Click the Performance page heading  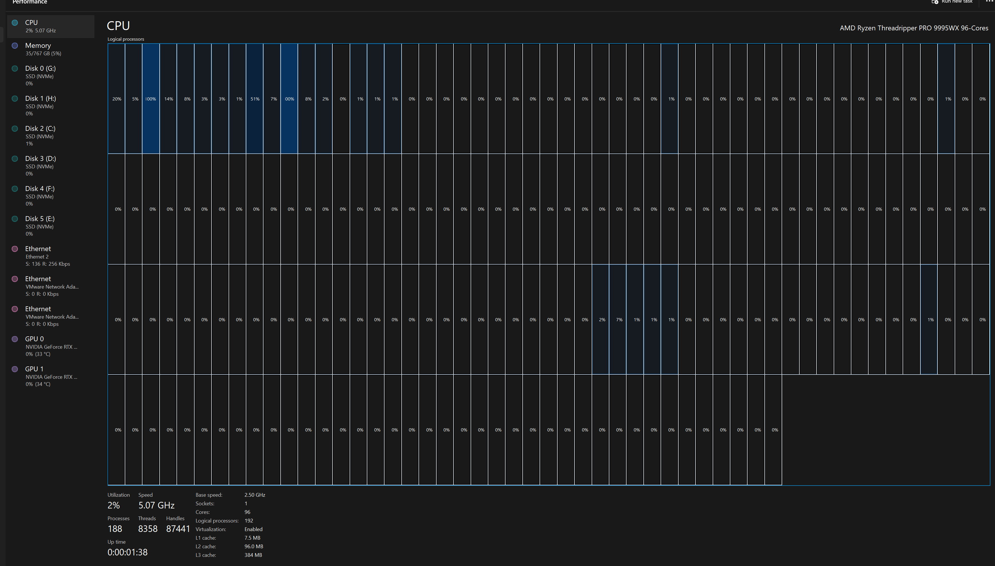(29, 2)
